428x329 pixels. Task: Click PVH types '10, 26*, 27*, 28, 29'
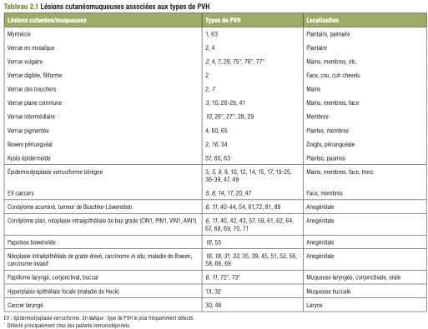click(229, 117)
